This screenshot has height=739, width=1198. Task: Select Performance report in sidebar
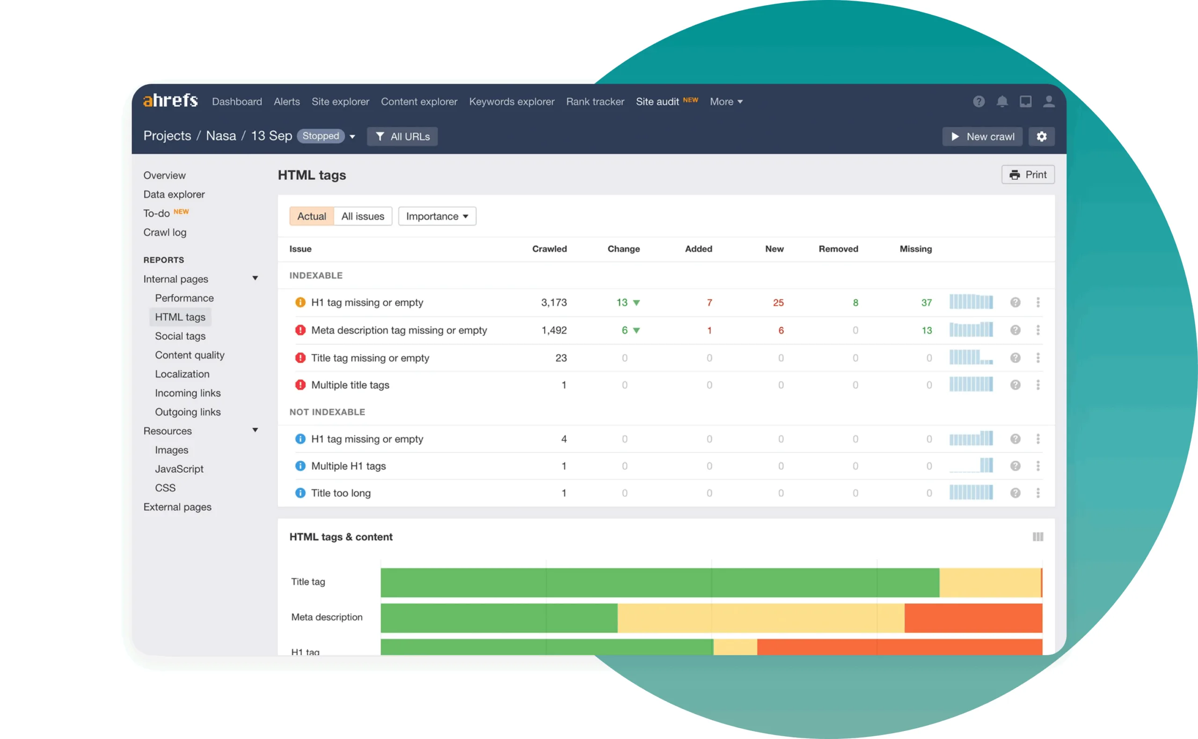[x=184, y=298]
